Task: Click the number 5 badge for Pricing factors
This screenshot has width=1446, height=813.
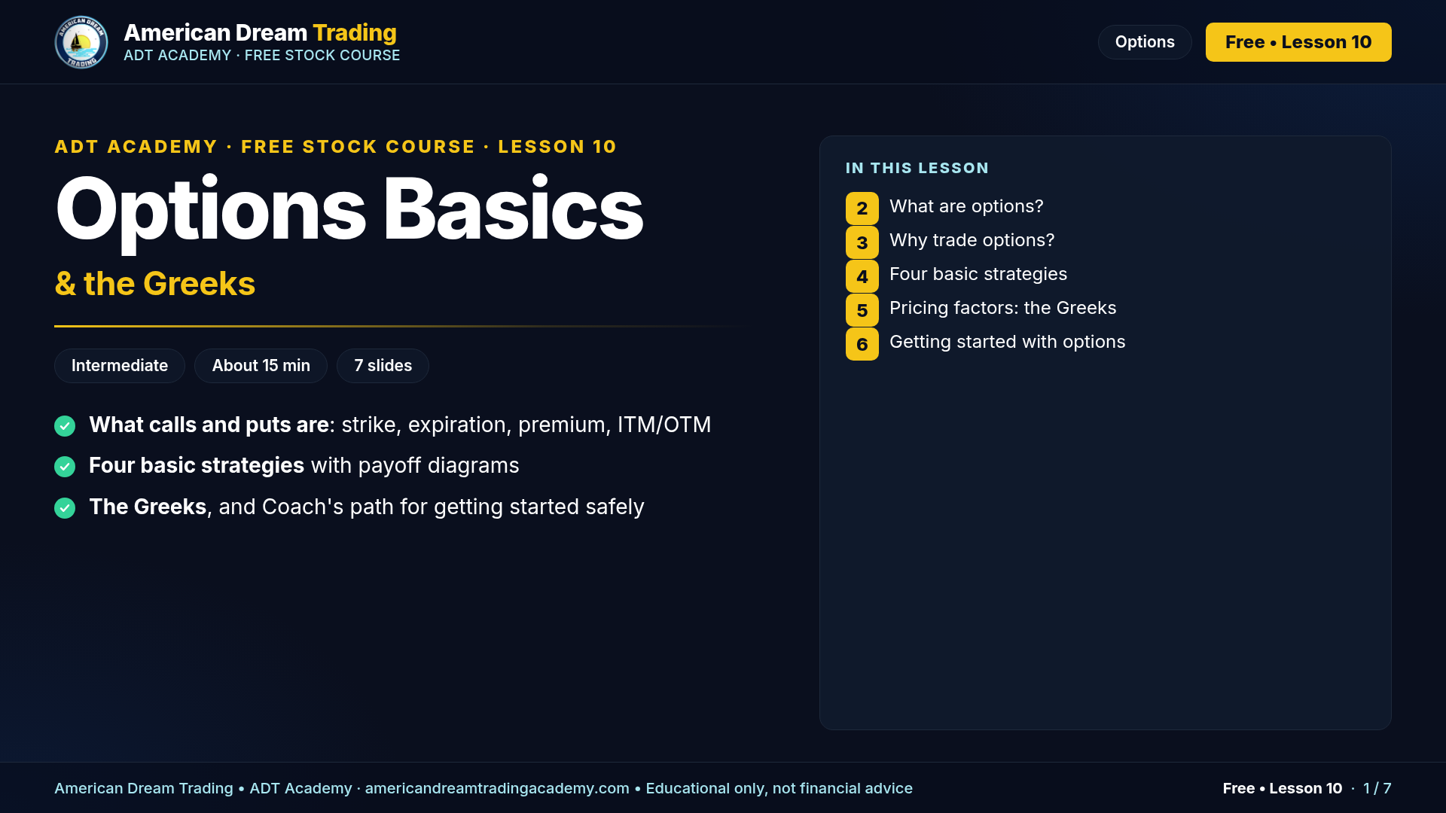Action: click(862, 310)
